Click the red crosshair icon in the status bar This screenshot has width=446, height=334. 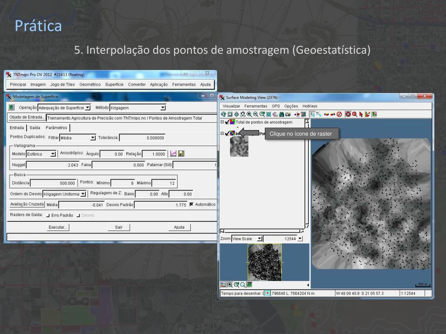click(267, 293)
